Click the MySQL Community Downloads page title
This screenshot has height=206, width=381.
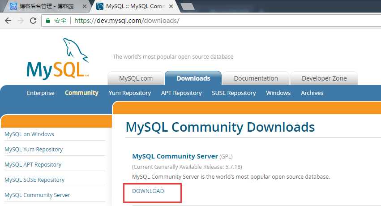220,127
